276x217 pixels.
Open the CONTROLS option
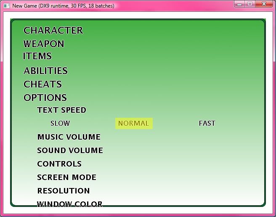pos(59,164)
